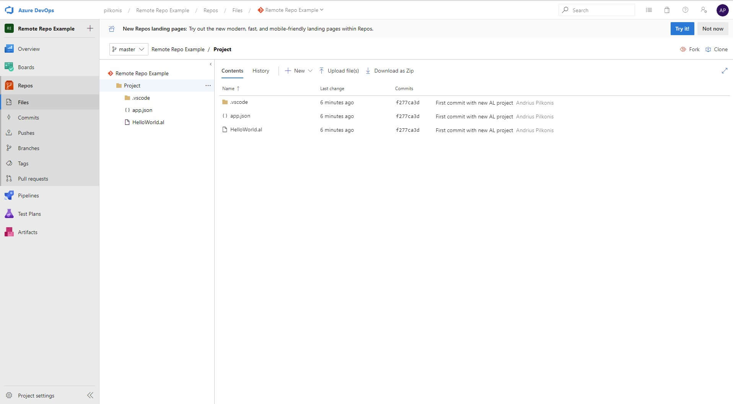
Task: Open Commits under Repos
Action: 50,118
